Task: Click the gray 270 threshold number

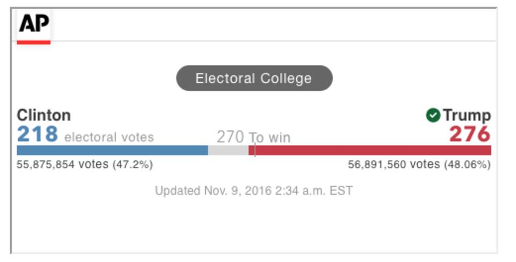Action: (x=230, y=137)
